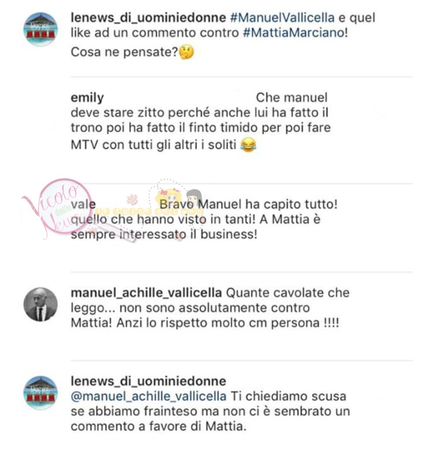Select the thinking face emoji after 'Cosa ne pensate?'

point(186,52)
